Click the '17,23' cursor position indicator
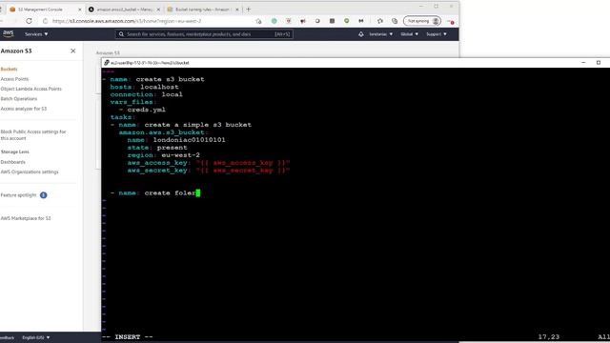610x343 pixels. click(x=549, y=337)
